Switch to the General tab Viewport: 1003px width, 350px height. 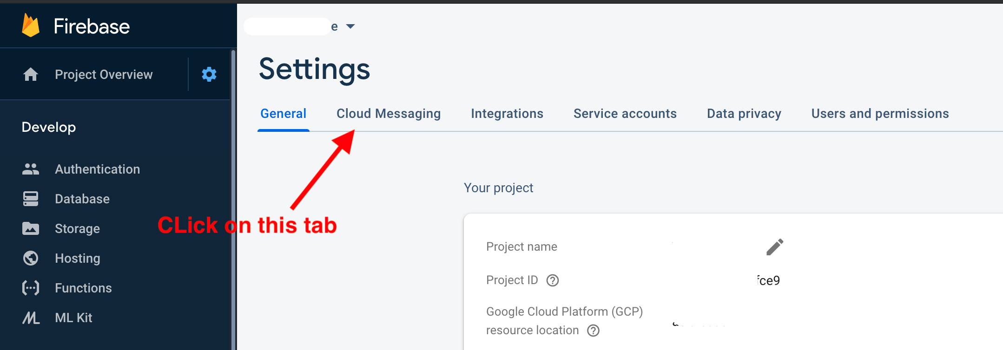[x=284, y=114]
